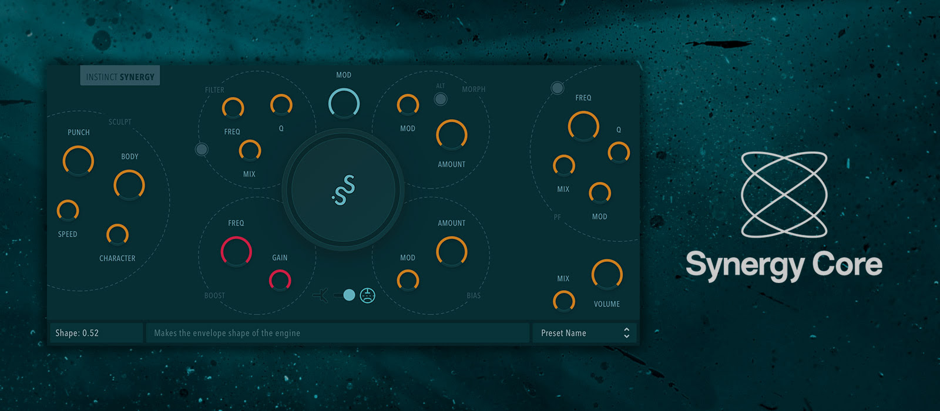Image resolution: width=940 pixels, height=411 pixels.
Task: Open the Preset Name dropdown
Action: pyautogui.click(x=585, y=333)
